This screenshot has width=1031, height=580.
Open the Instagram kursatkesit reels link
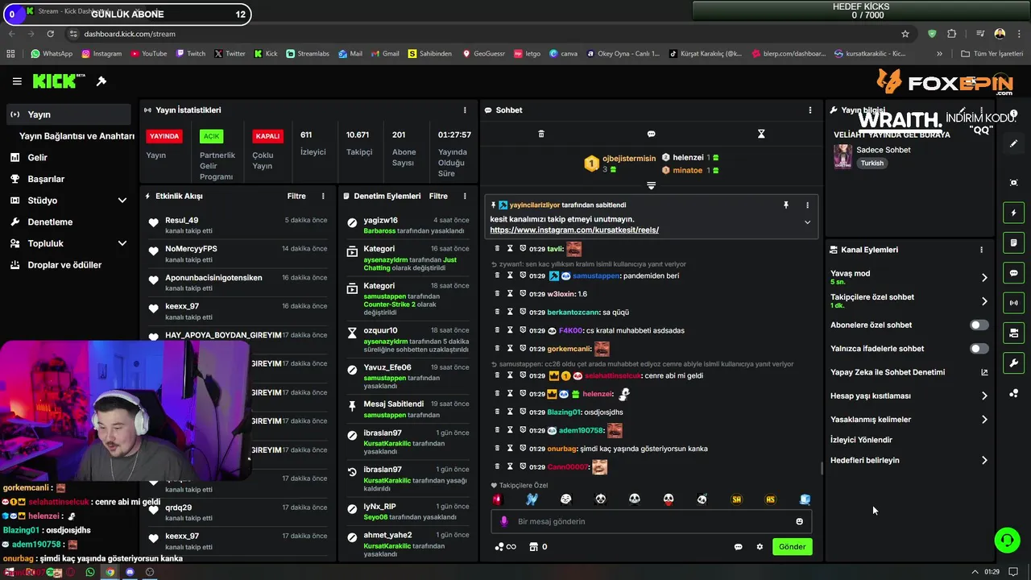click(574, 230)
